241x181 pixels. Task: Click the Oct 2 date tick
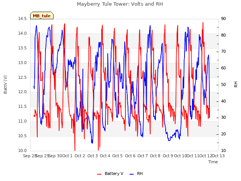coord(80,156)
